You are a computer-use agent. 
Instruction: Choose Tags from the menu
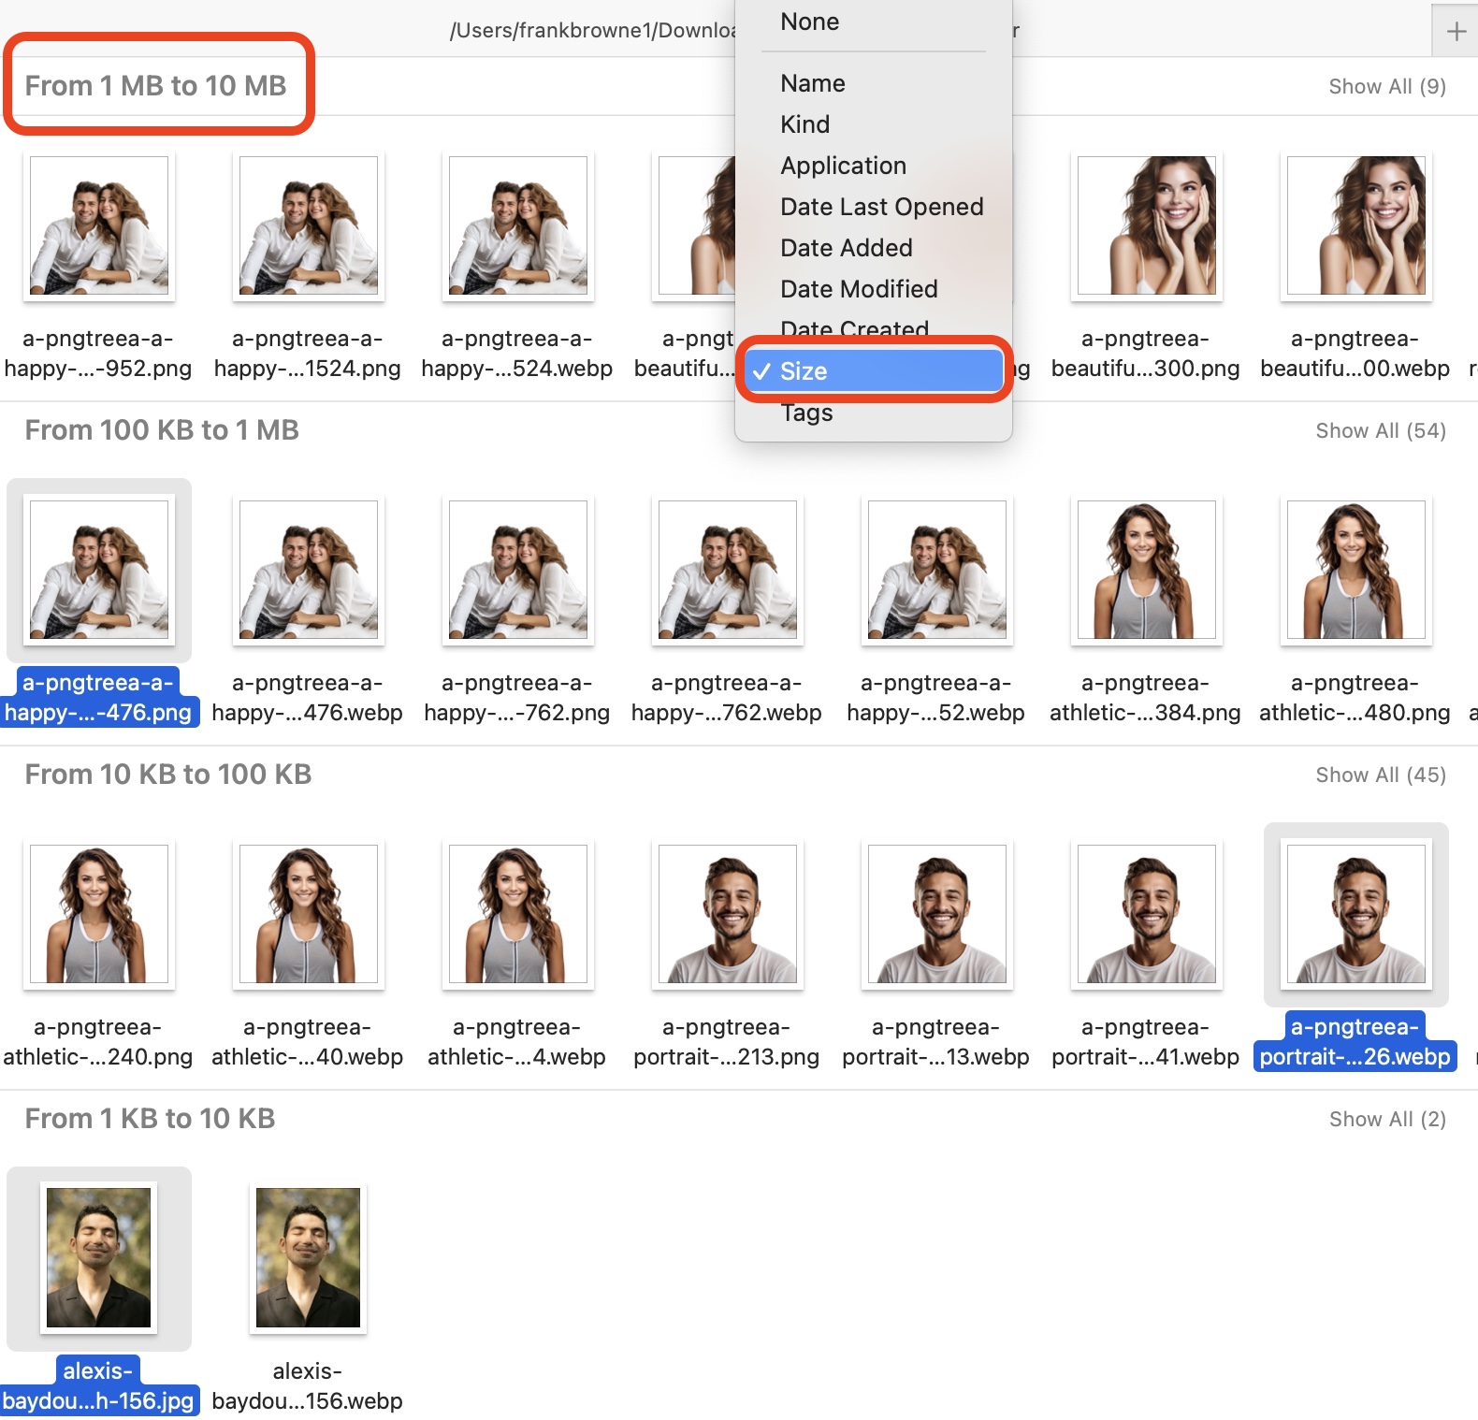805,413
